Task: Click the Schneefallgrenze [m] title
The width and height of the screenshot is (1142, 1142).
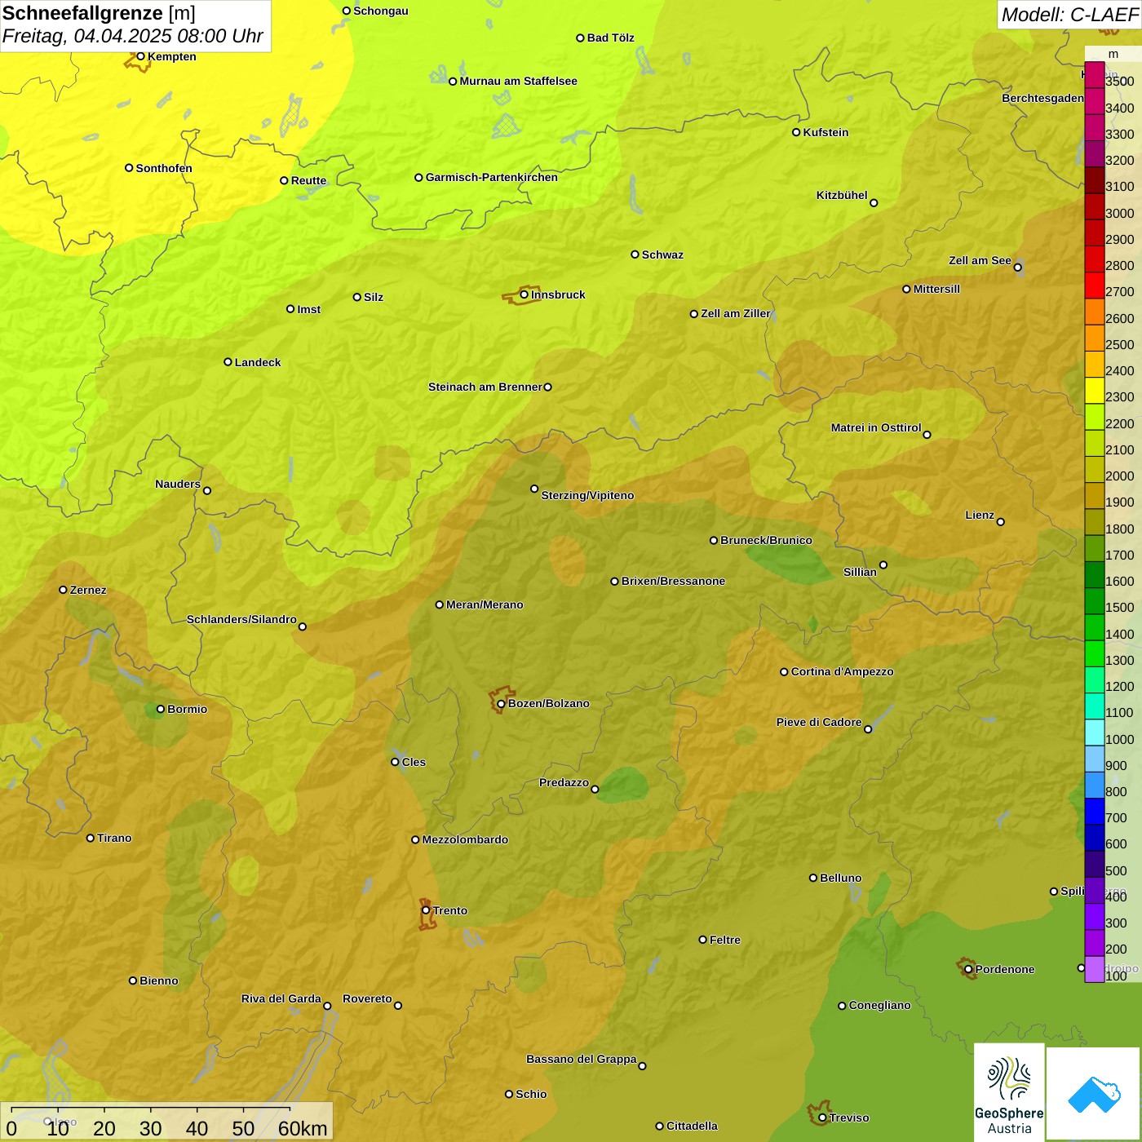Action: click(x=99, y=13)
